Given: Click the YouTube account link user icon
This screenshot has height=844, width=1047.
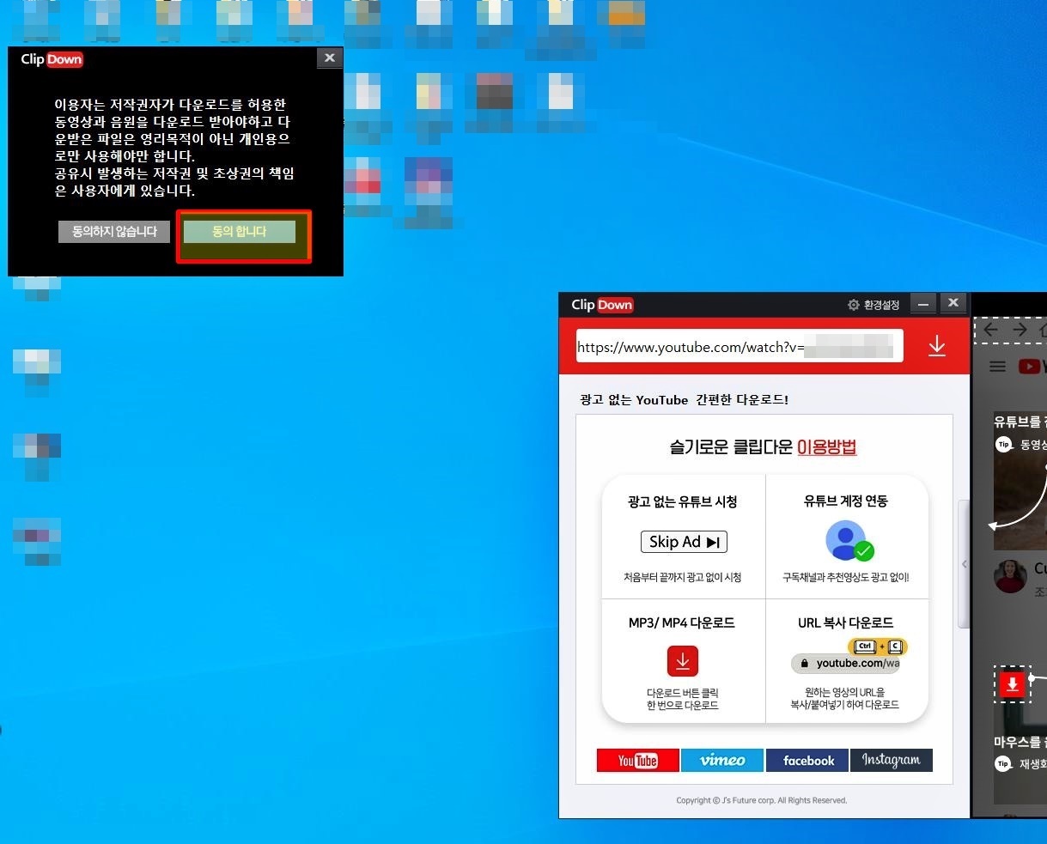Looking at the screenshot, I should pyautogui.click(x=849, y=542).
